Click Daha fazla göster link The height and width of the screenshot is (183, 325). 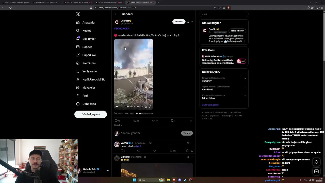click(x=210, y=105)
